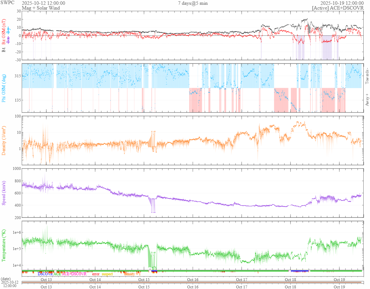Click the 1e+5 tick on Temperature axis
Image resolution: width=370 pixels, height=289 pixels.
click(17, 249)
